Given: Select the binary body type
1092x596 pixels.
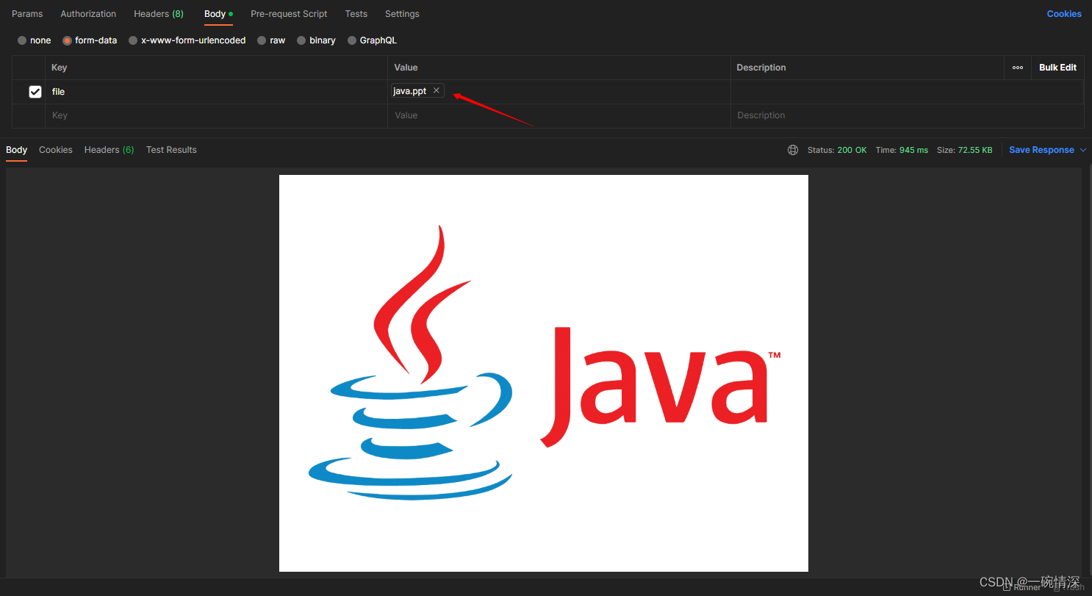Looking at the screenshot, I should pos(316,40).
